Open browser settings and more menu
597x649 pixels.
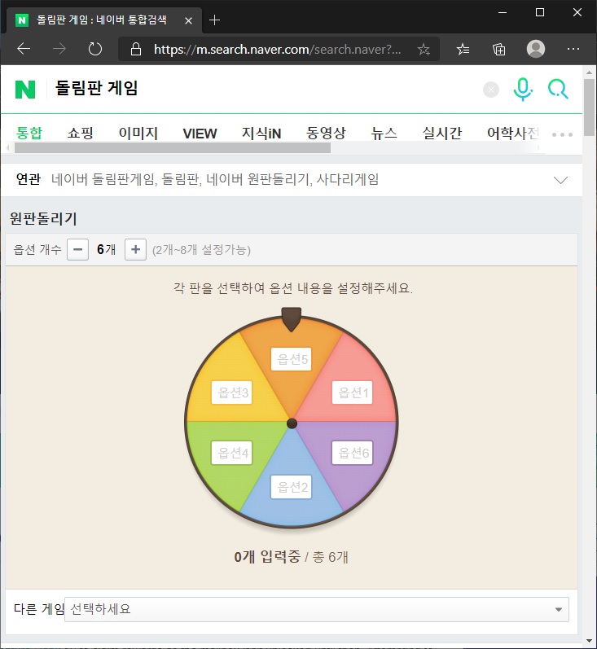coord(573,49)
